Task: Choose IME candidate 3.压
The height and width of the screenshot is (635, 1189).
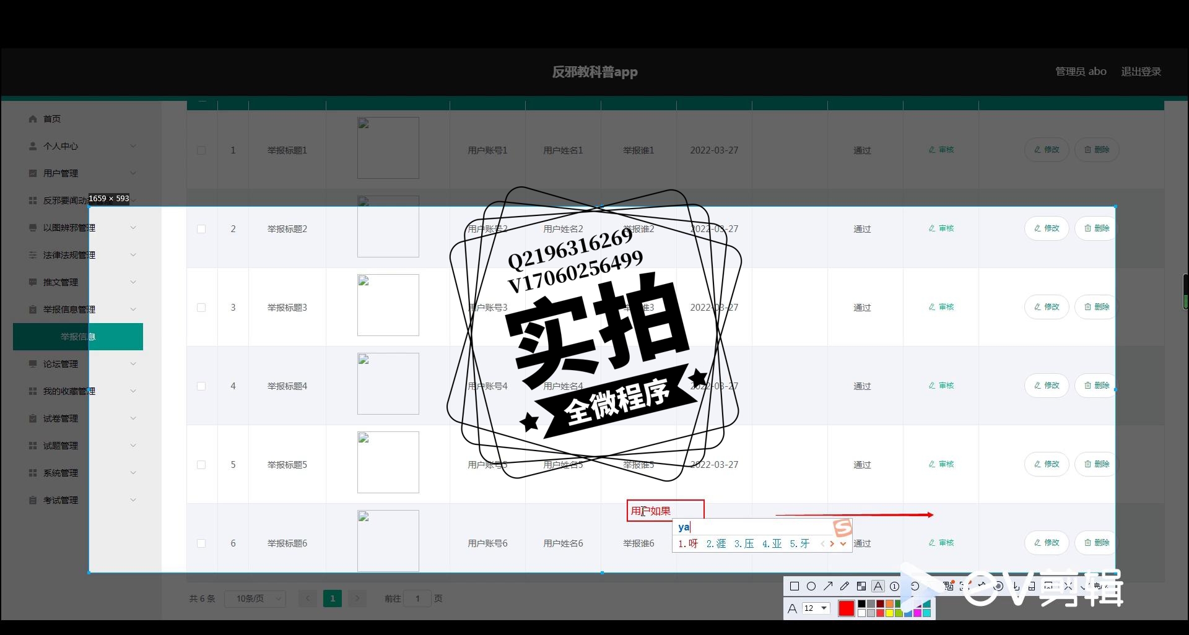Action: pos(744,543)
